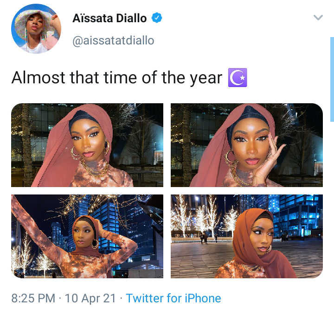The image size is (334, 313).
Task: Click the blue scrollbar on right edge
Action: [332, 79]
